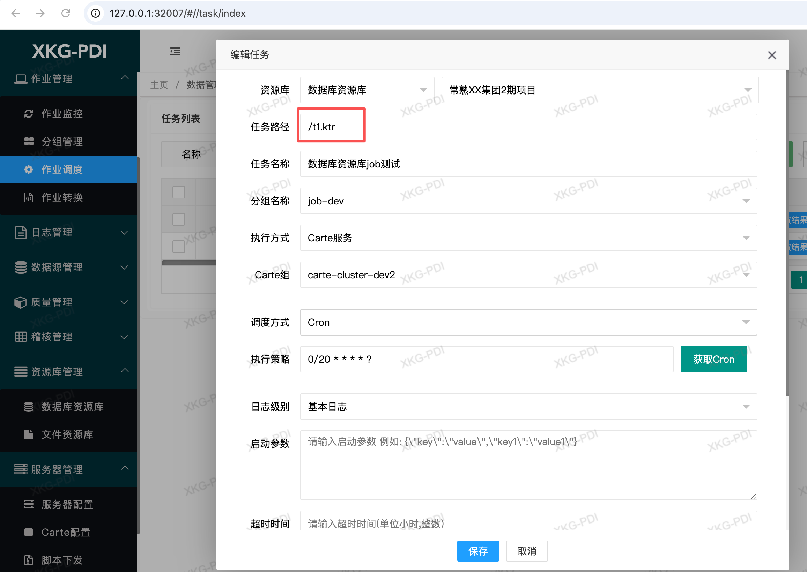The image size is (807, 572).
Task: Open the 分组名称 job-dev dropdown
Action: point(747,201)
